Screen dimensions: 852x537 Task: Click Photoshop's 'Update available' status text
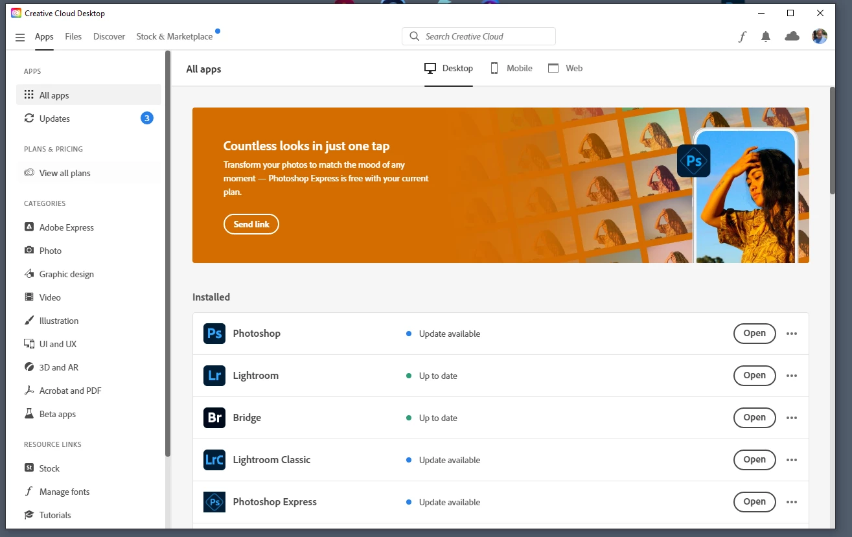tap(450, 334)
